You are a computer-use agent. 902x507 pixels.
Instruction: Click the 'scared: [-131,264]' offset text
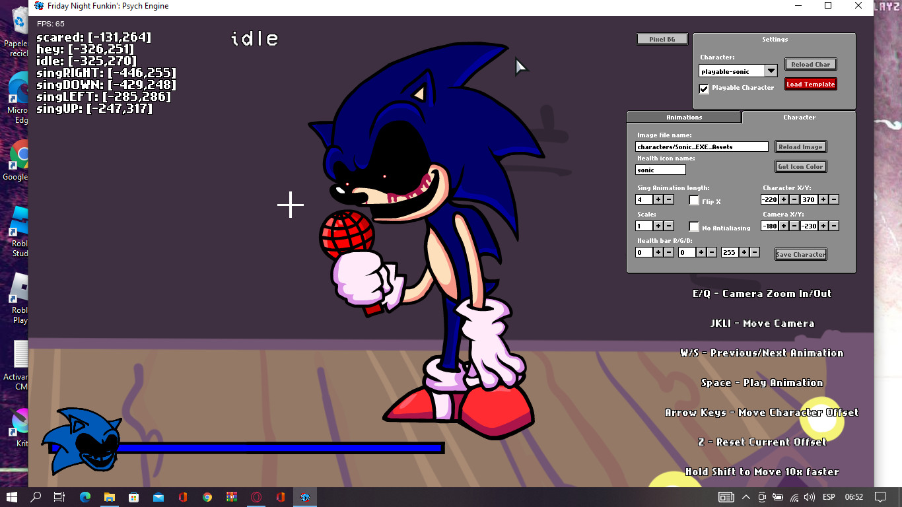point(94,38)
